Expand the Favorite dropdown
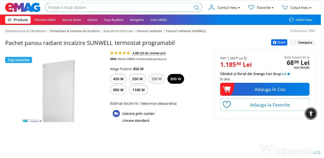The image size is (324, 158). tap(261, 8)
